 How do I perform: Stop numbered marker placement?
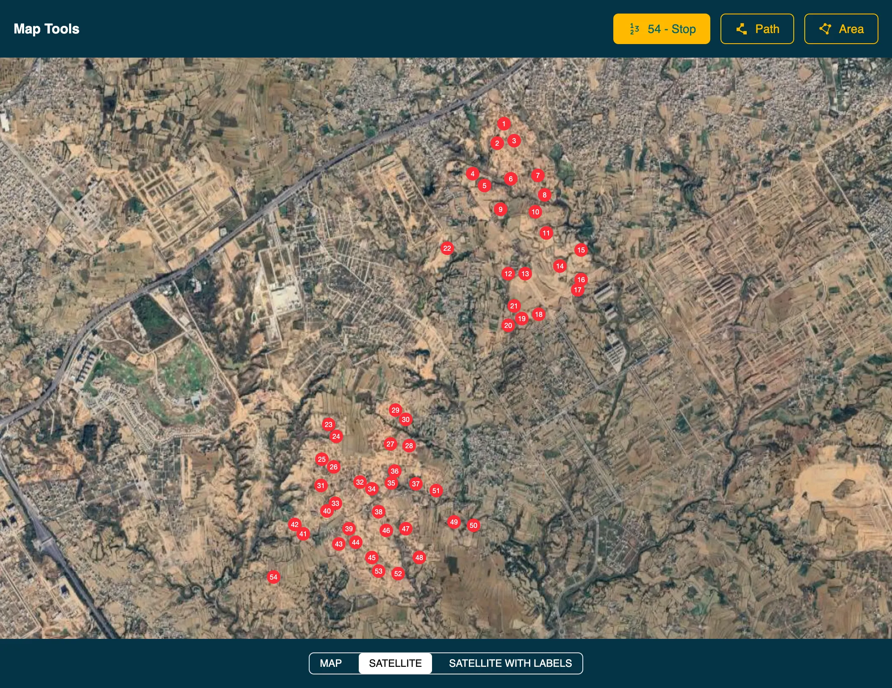(661, 29)
